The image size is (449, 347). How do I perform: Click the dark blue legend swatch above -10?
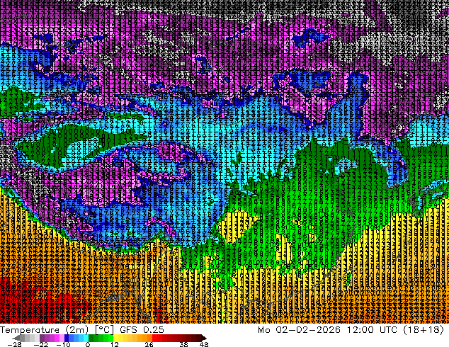click(x=67, y=338)
